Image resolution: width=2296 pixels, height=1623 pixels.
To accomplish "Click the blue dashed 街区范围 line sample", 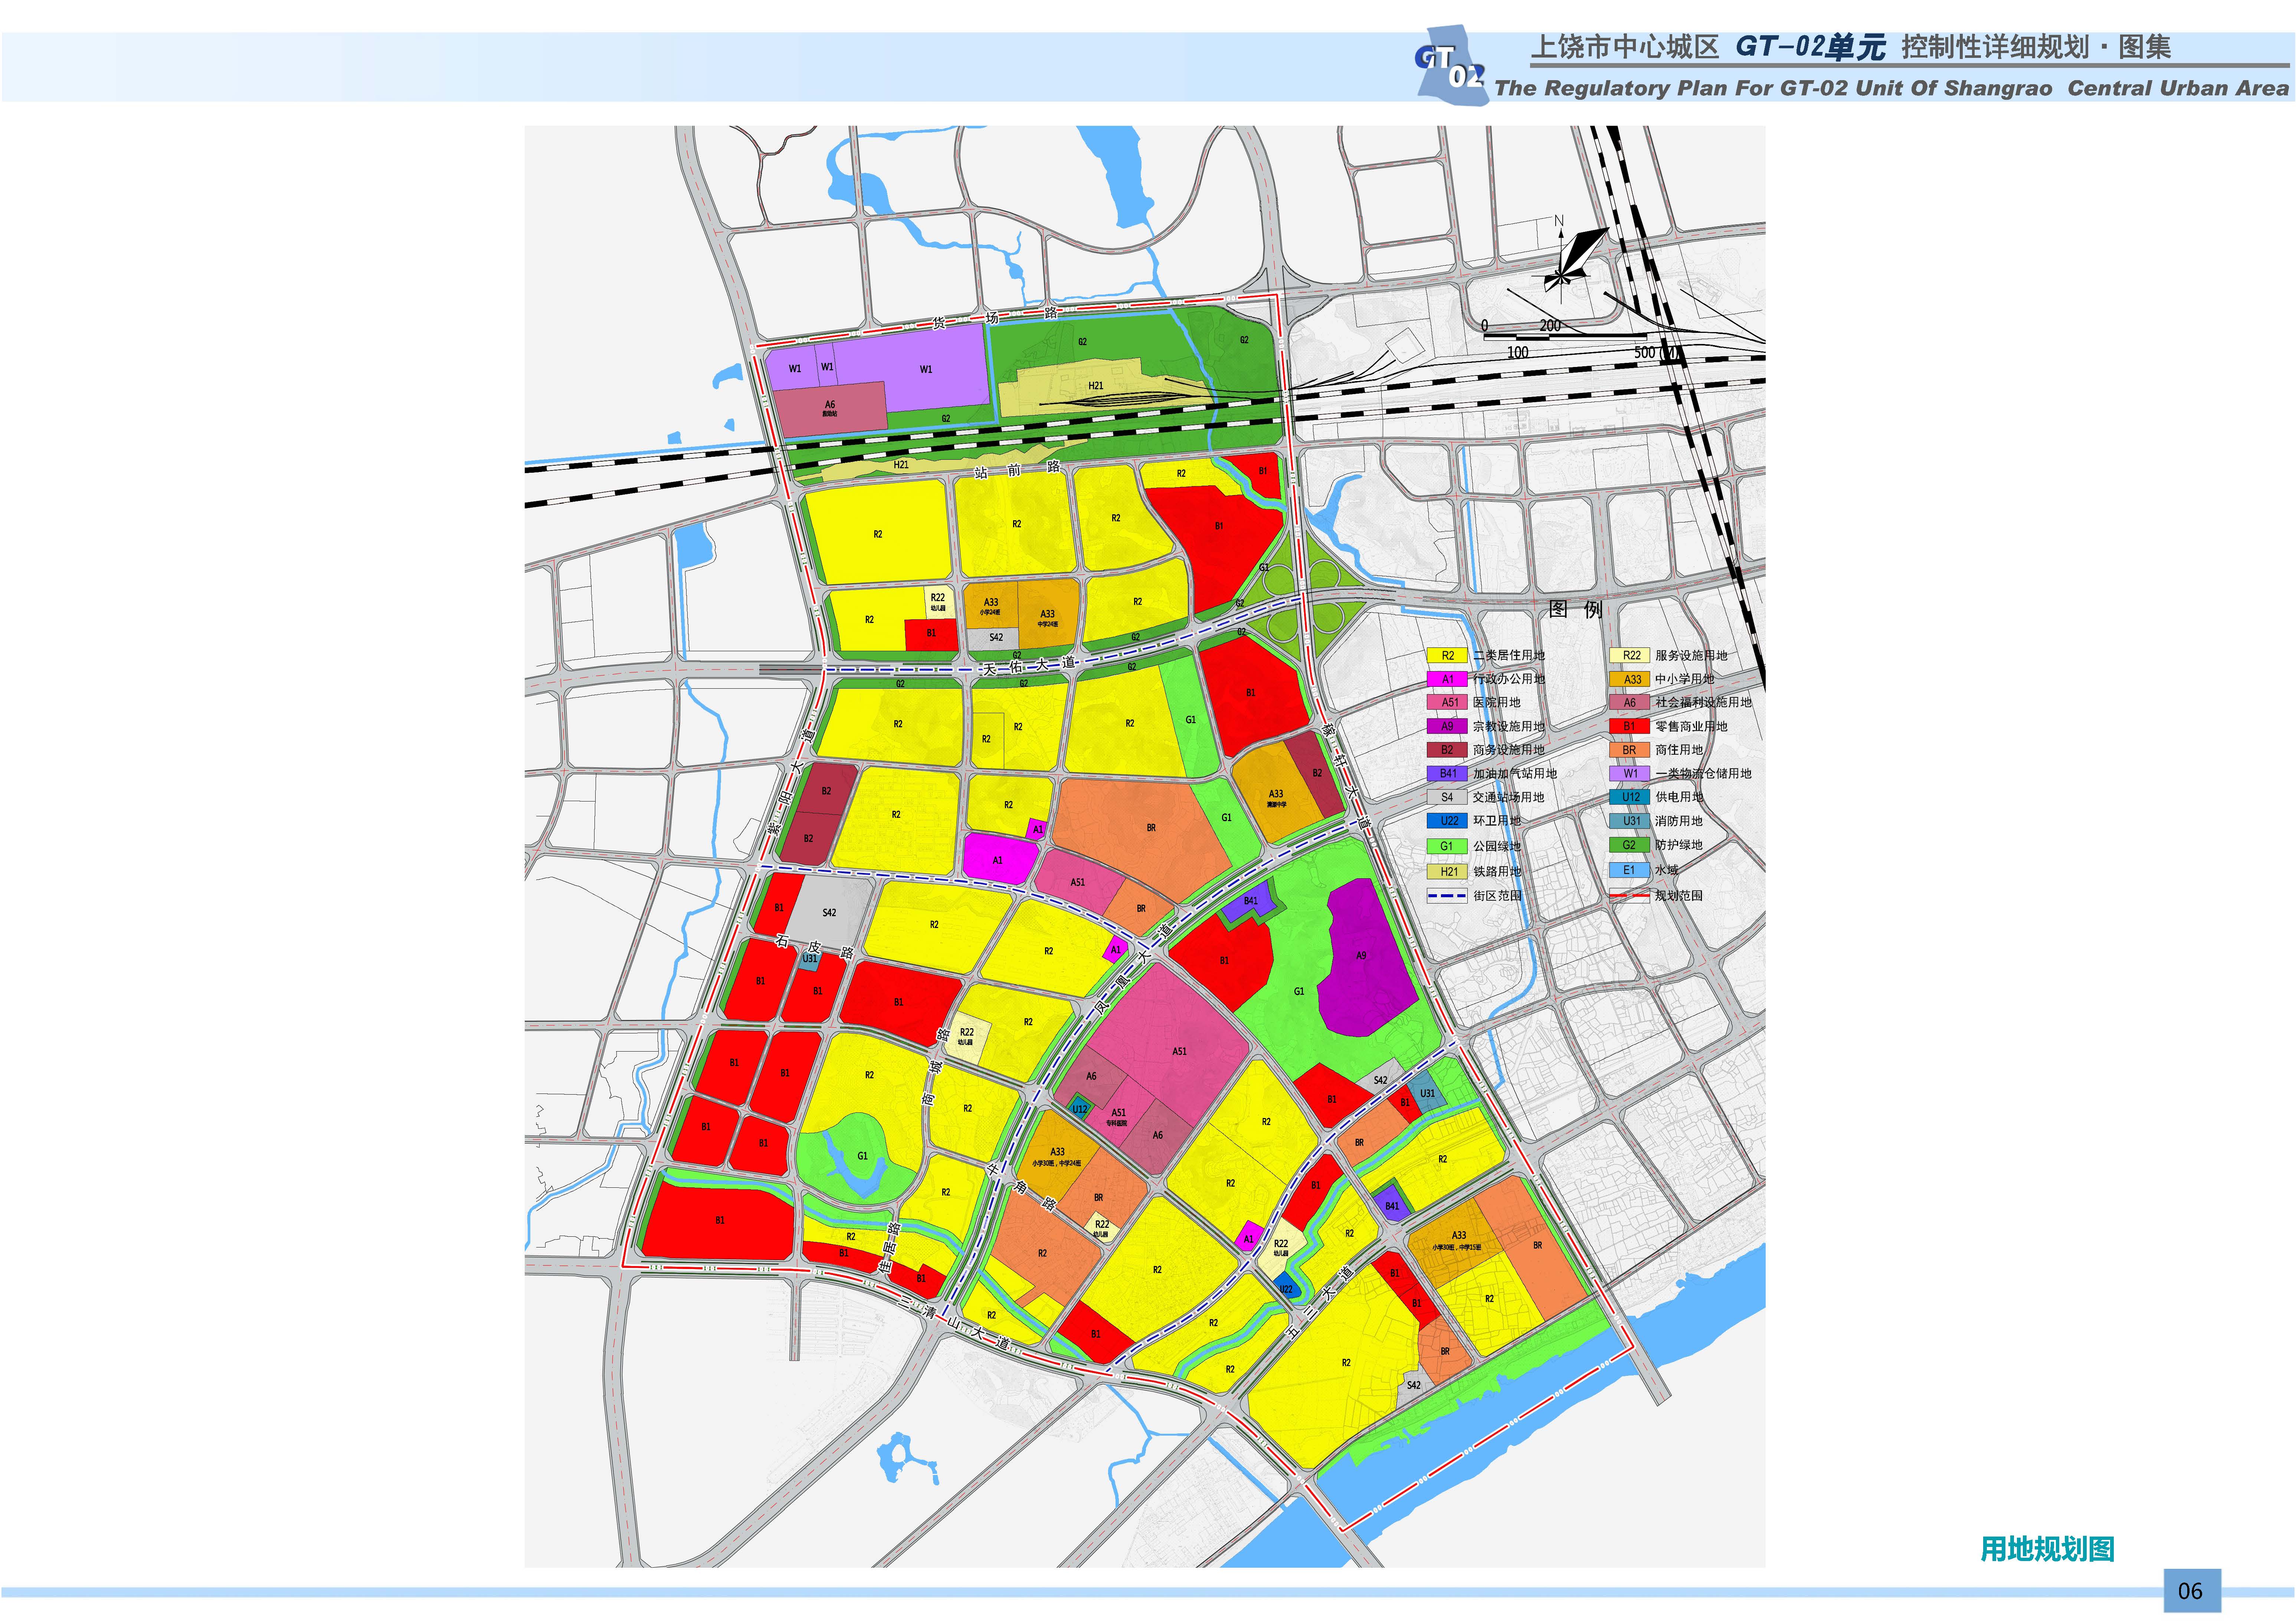I will tap(1446, 896).
